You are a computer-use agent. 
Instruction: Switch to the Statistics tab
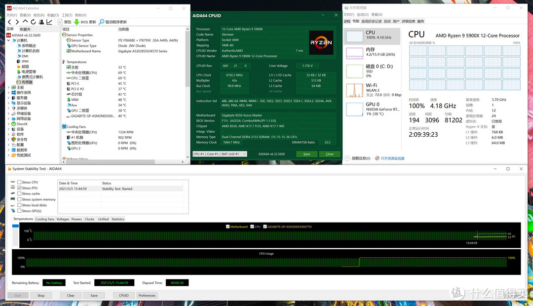coord(118,219)
